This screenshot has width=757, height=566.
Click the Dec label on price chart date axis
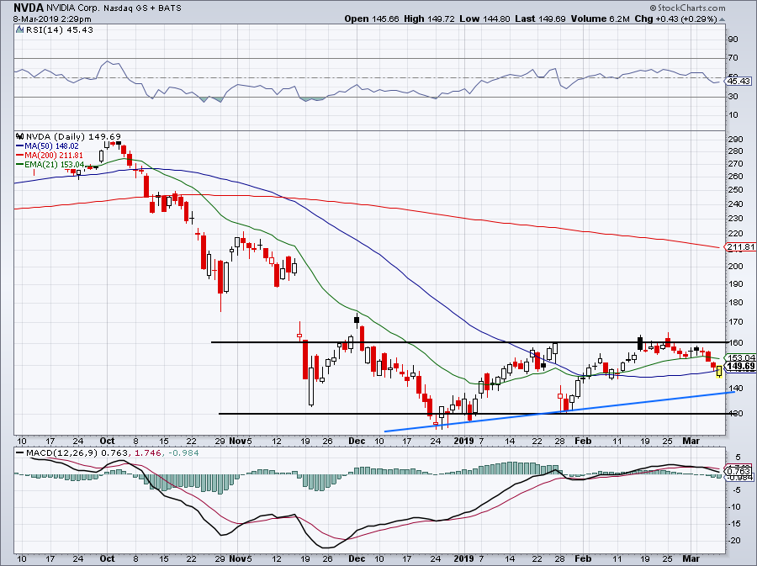tap(357, 441)
